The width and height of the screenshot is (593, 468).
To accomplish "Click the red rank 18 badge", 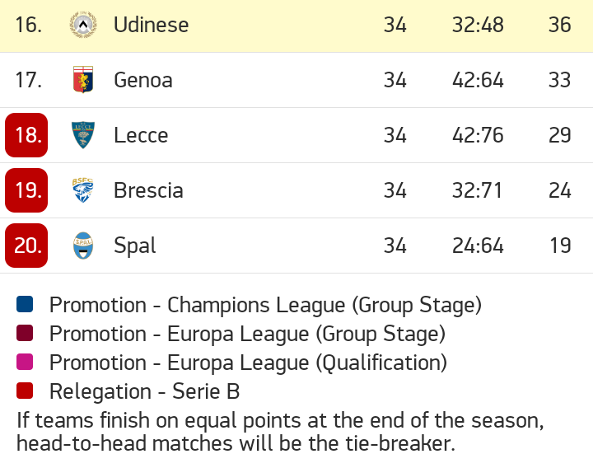I will (26, 135).
